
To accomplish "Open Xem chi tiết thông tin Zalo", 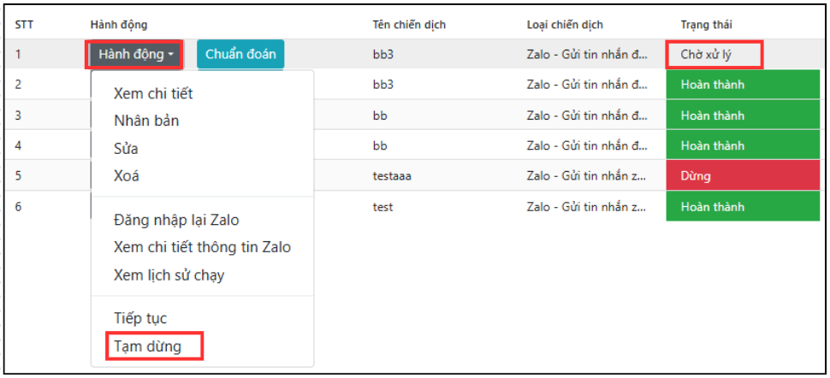I will 202,247.
